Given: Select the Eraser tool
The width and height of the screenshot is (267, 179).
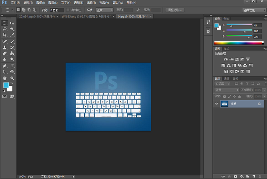Looking at the screenshot, I should pos(5,53).
